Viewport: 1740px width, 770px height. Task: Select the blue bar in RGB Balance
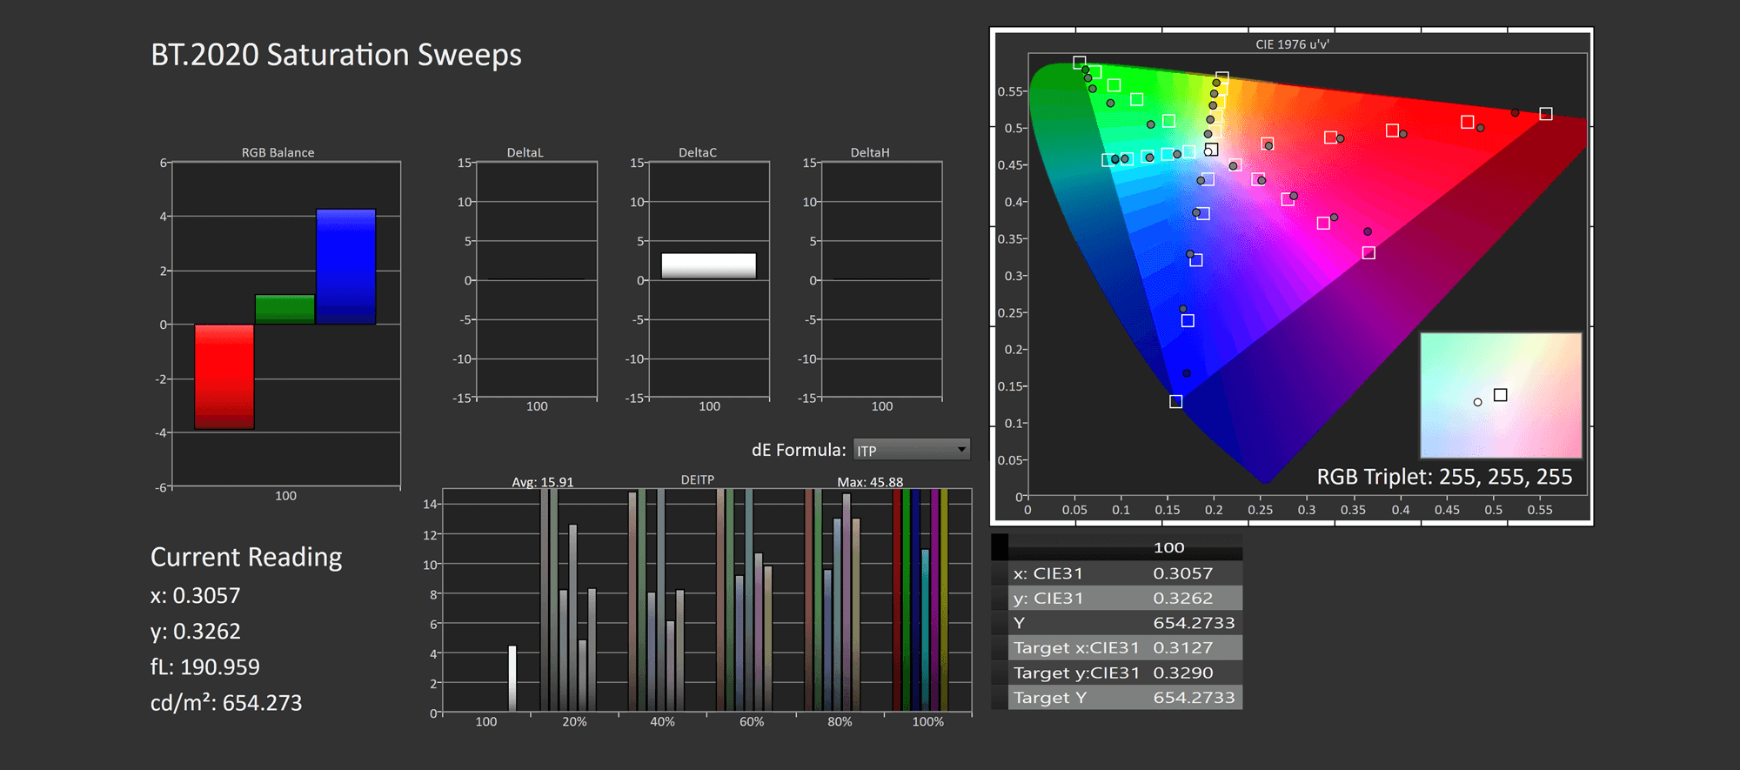tap(345, 266)
